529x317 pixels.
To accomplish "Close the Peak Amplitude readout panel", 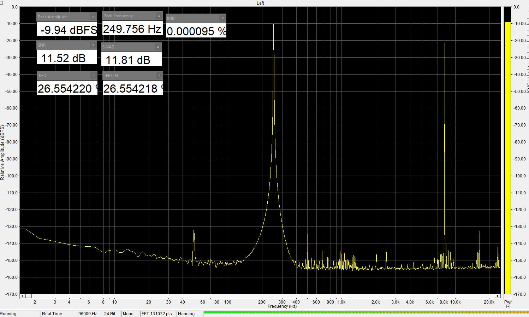I will coord(93,17).
